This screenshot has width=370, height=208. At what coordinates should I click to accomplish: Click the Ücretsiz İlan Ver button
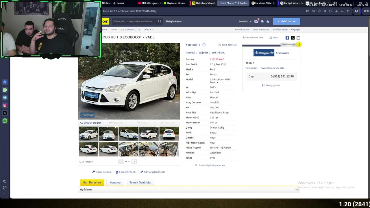click(x=286, y=21)
